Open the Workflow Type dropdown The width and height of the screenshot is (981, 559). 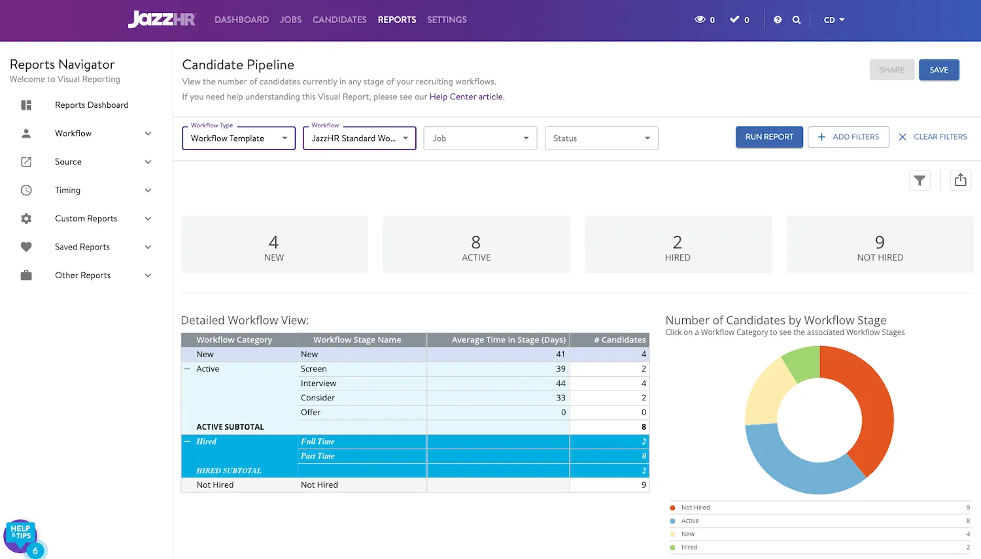[x=239, y=138]
